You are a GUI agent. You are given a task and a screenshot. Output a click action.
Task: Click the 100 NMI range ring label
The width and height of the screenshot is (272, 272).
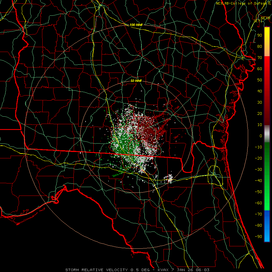pyautogui.click(x=136, y=25)
